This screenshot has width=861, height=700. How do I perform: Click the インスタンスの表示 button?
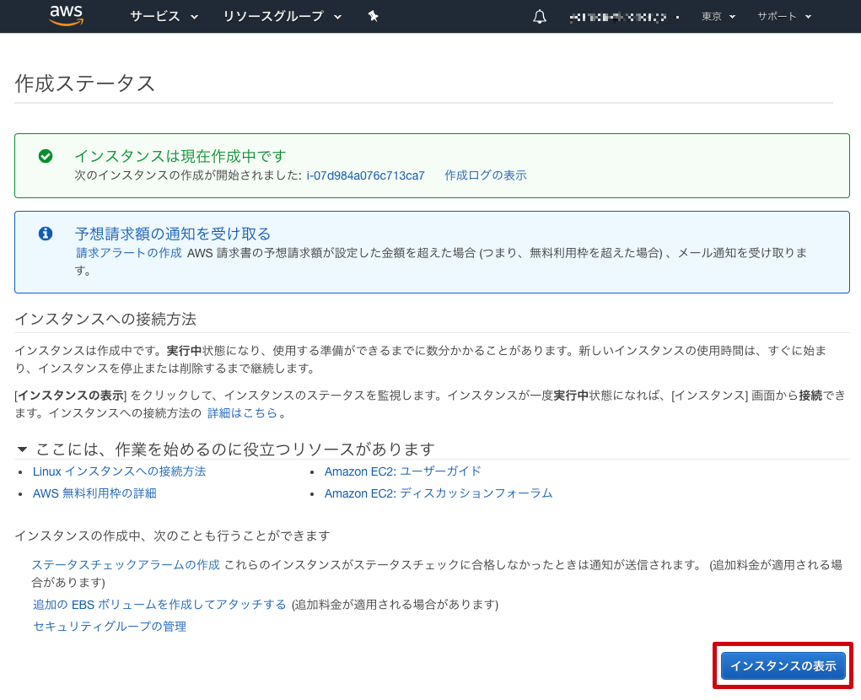click(783, 665)
